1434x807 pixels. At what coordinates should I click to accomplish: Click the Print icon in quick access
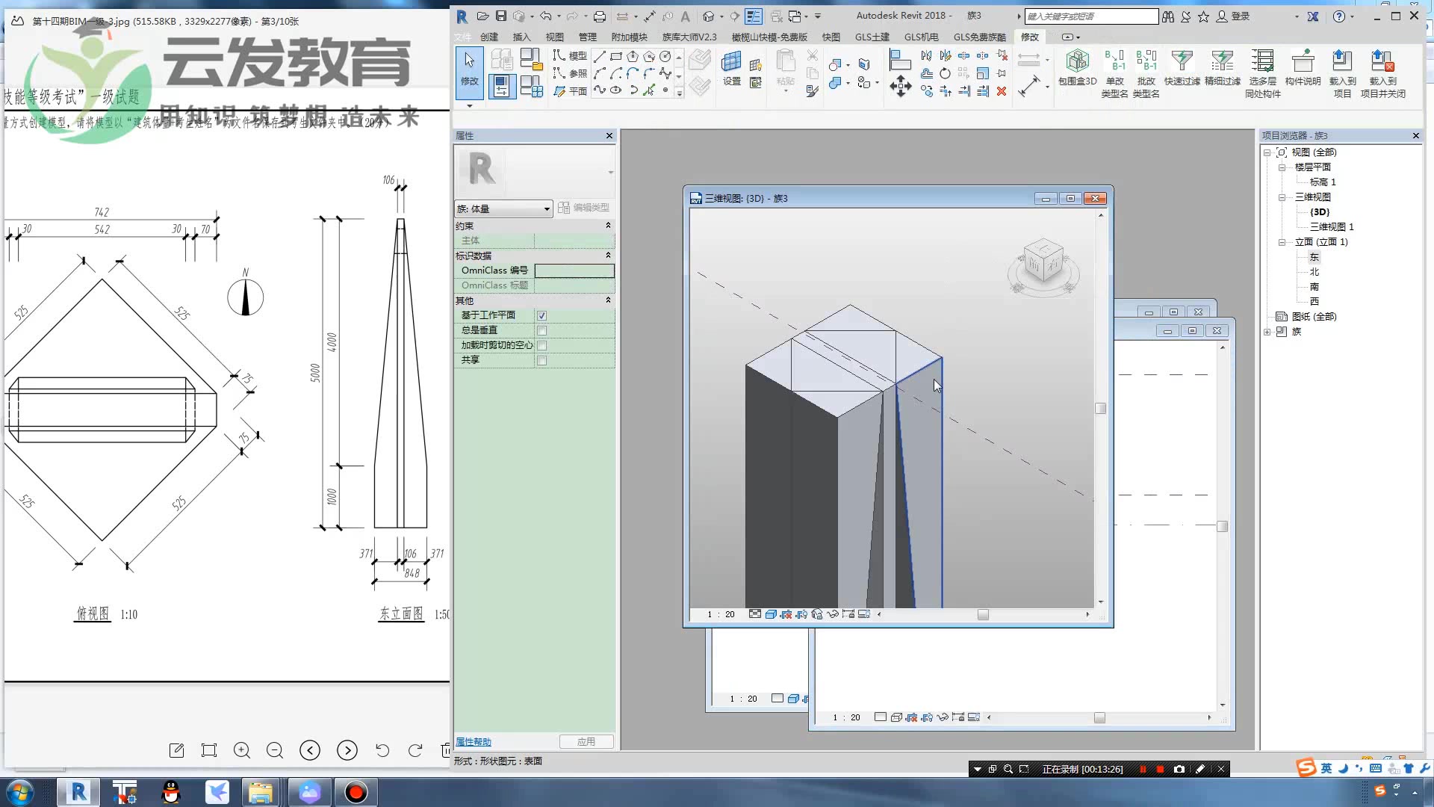pyautogui.click(x=599, y=16)
